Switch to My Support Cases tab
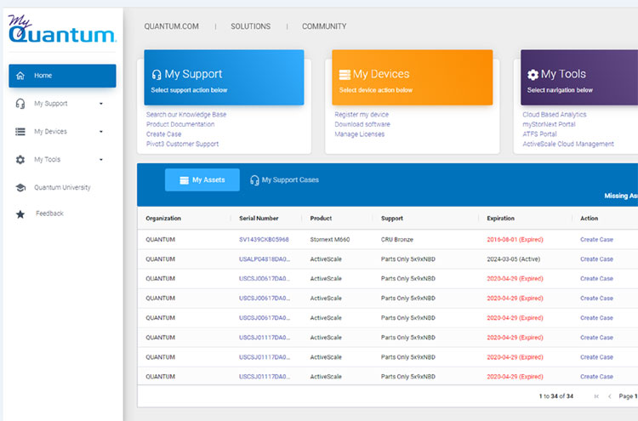 (x=284, y=179)
